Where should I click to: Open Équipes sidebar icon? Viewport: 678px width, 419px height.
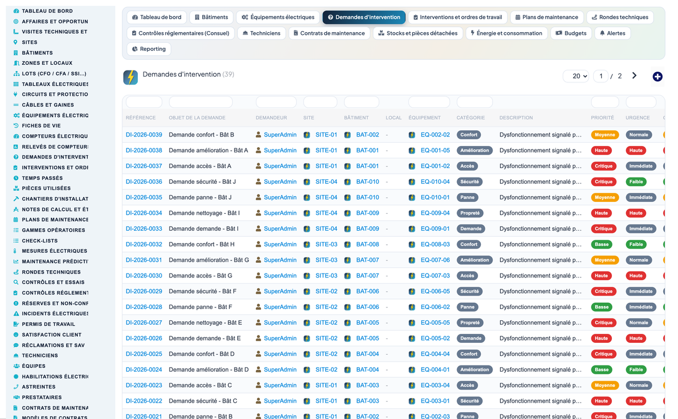(16, 366)
